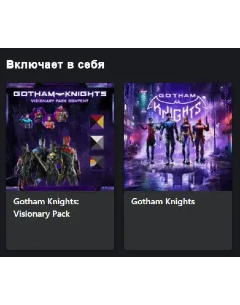This screenshot has width=240, height=305.
Task: Select the blue Nightwing hexagon skin icon
Action: [x=26, y=121]
